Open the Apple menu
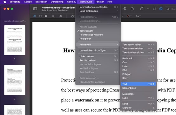The height and width of the screenshot is (115, 176). click(x=4, y=2)
